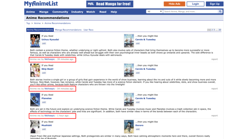Open Carole & Tuesday thumbnail beside Uchuu Kyoudai
The height and width of the screenshot is (139, 248).
coord(129,41)
